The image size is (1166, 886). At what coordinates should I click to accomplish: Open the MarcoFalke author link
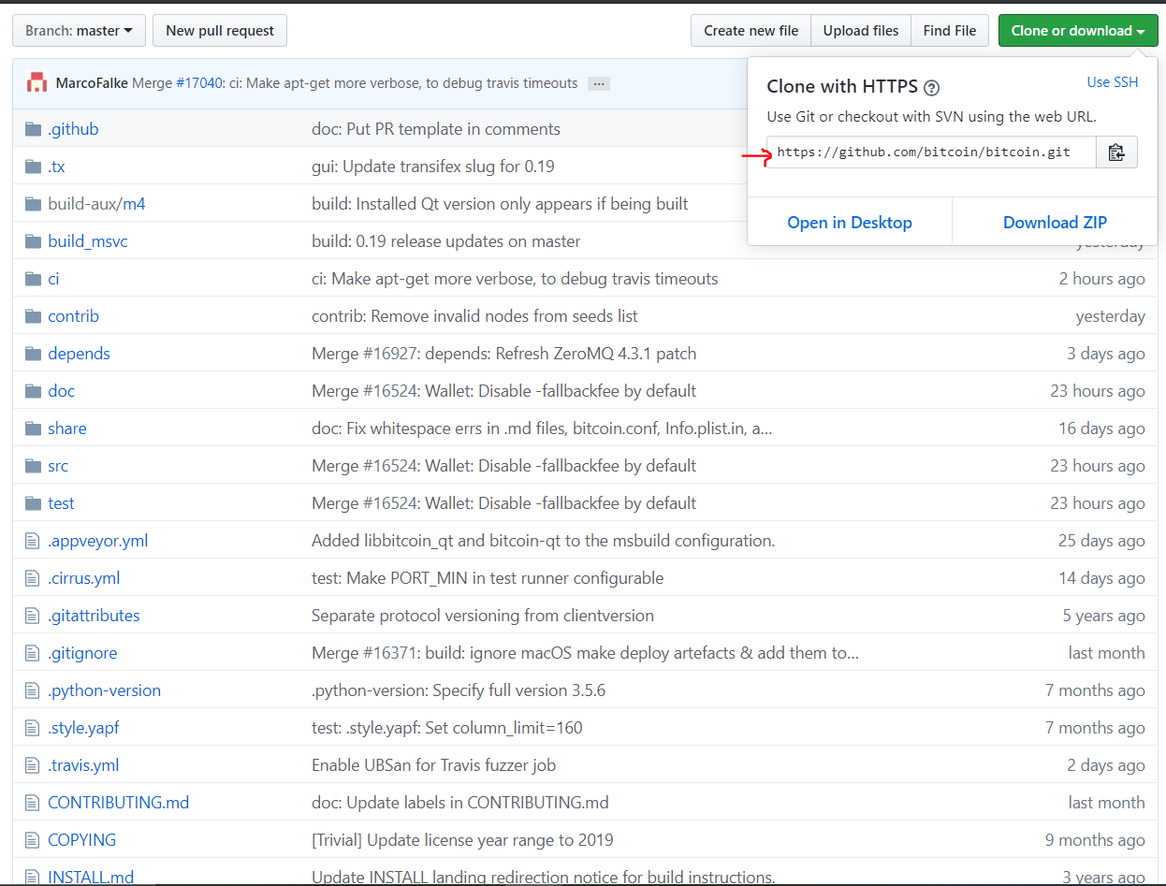92,83
